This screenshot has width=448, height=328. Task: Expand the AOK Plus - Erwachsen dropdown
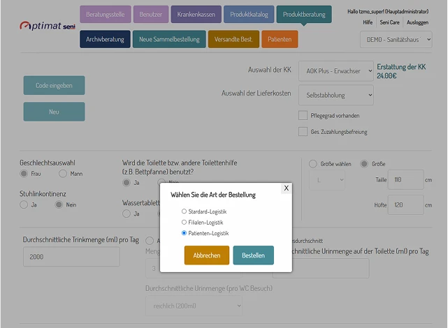(x=336, y=71)
